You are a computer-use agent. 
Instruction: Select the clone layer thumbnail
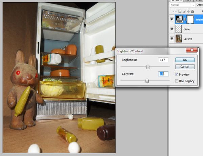[179, 29]
